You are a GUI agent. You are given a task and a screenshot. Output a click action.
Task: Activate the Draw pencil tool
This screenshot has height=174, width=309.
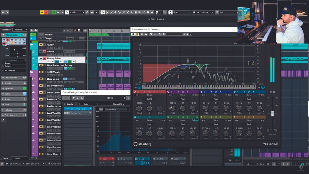click(x=111, y=12)
